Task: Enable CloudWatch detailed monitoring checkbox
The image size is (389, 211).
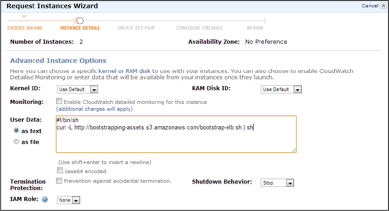Action: (59, 102)
